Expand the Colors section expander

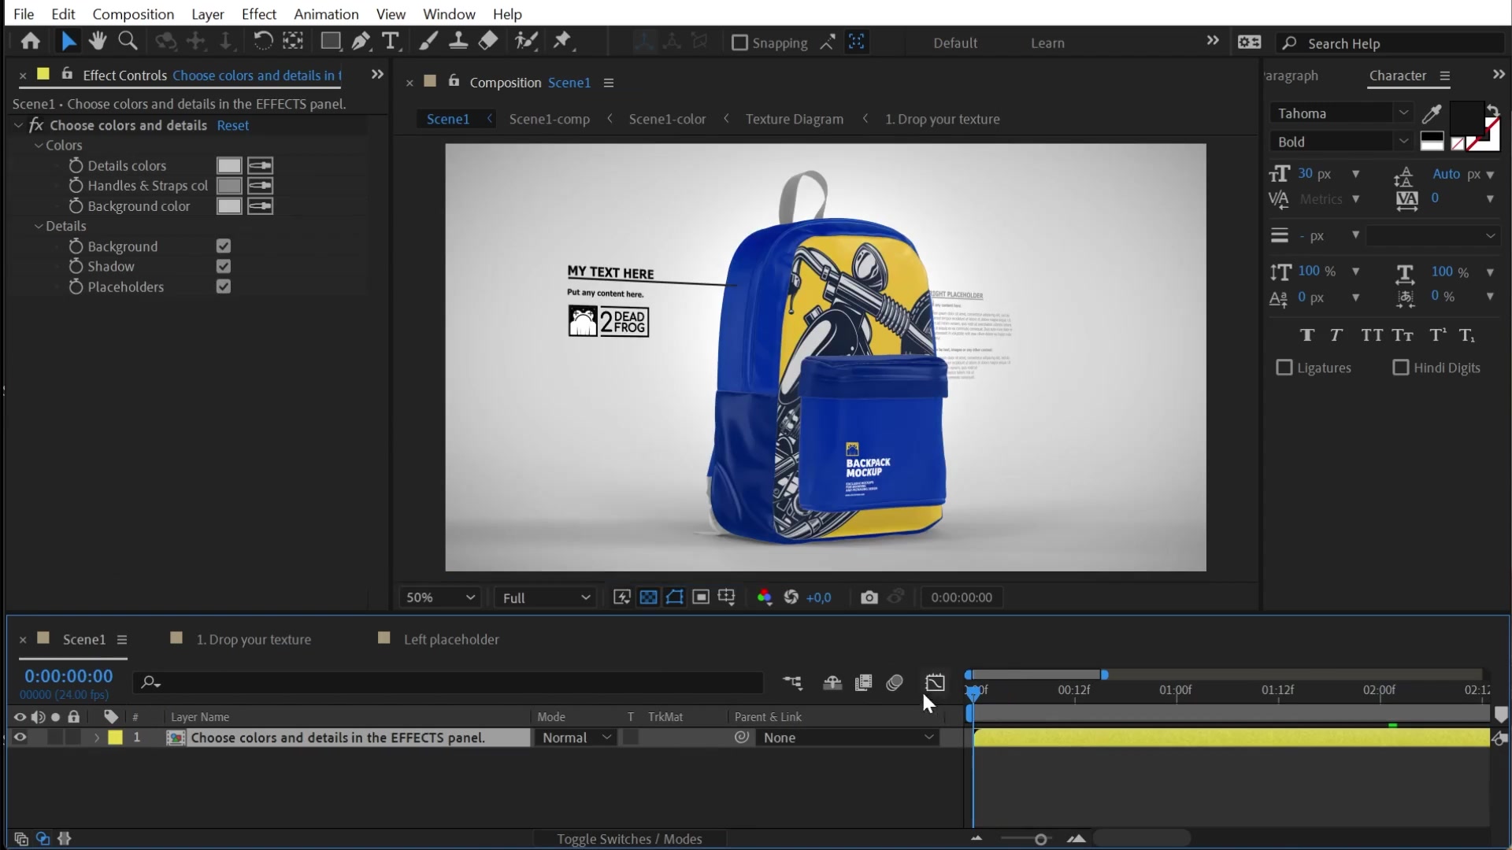[39, 146]
